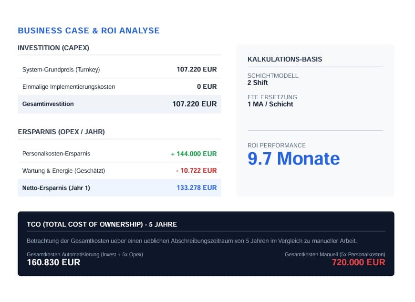
Task: Select the INVESTITION (CAPEX) section header
Action: (53, 48)
